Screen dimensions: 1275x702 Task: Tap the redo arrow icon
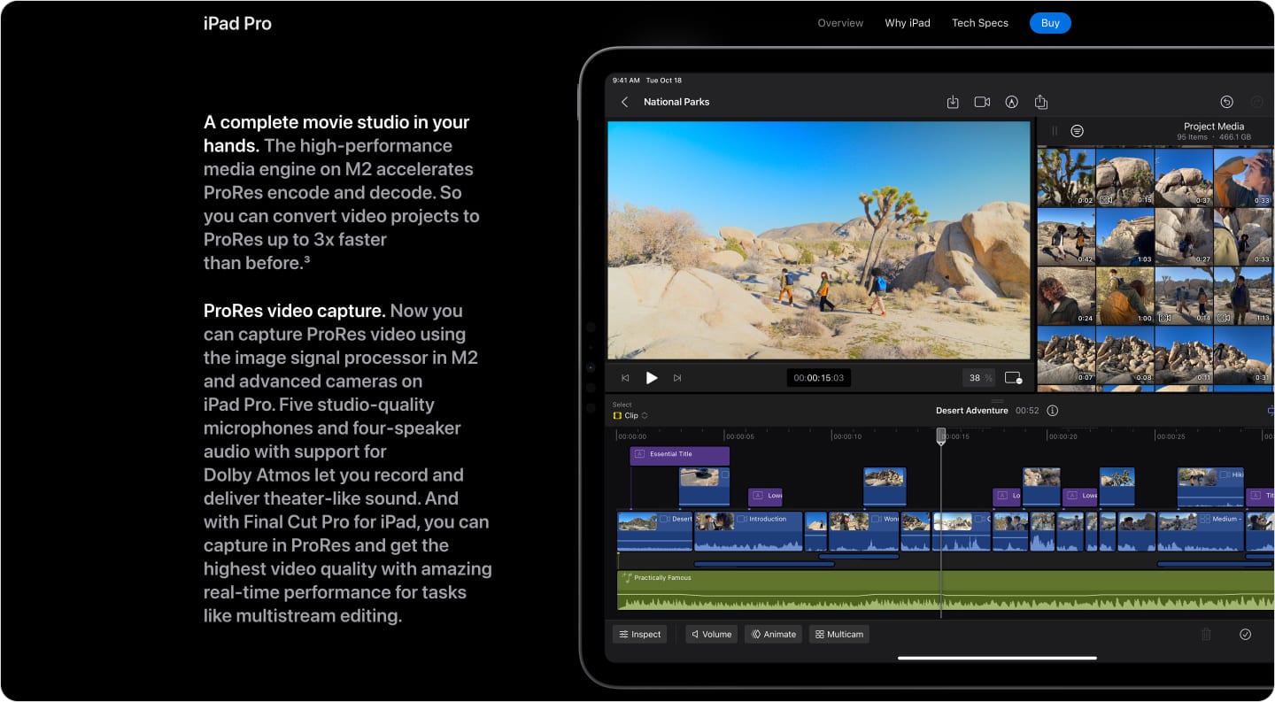(1256, 102)
